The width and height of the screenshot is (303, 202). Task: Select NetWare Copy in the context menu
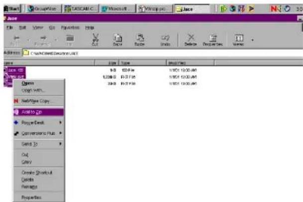tap(39, 101)
